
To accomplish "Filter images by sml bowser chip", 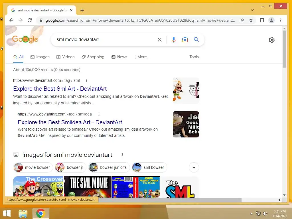I will tap(149, 167).
